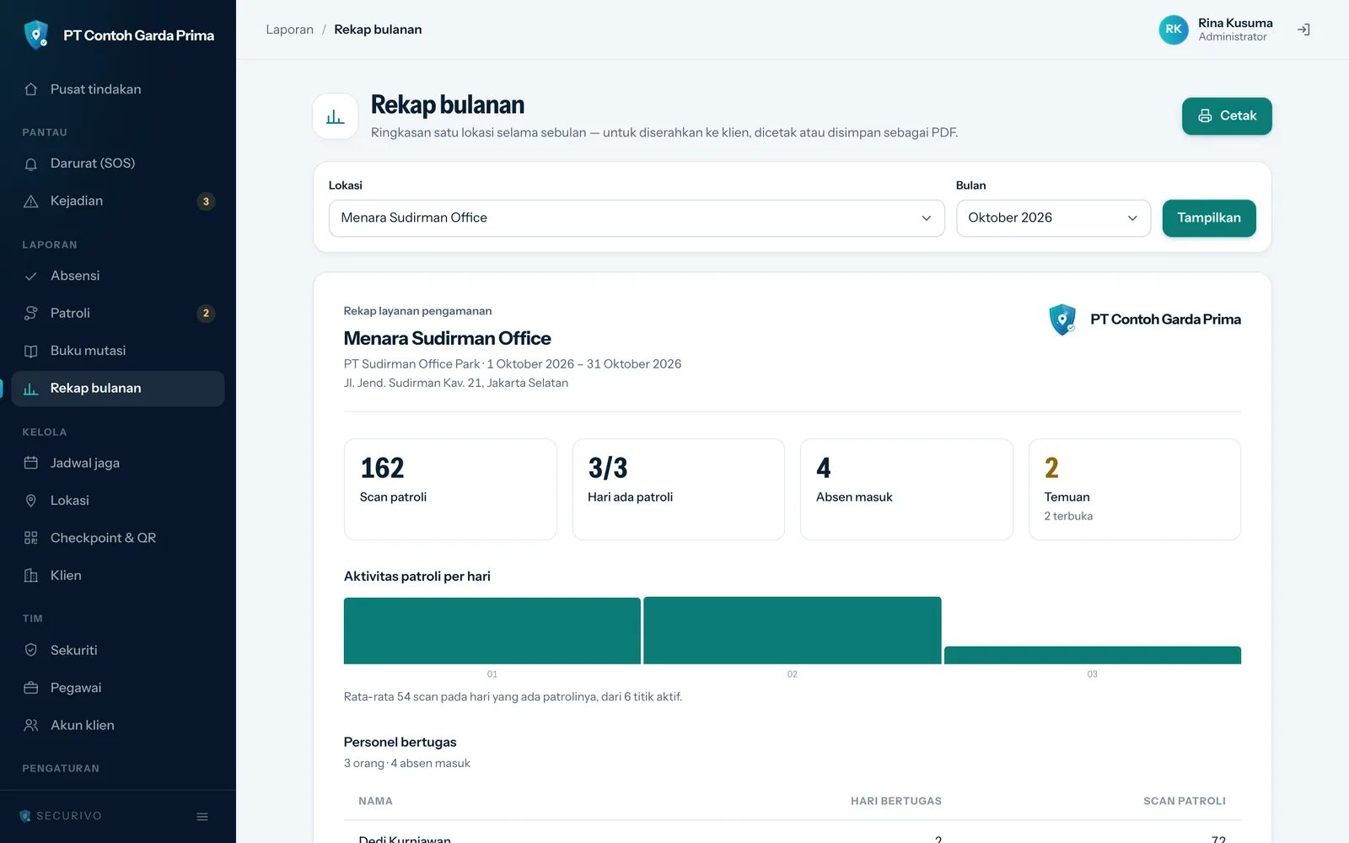Click the Tampilkan button
The height and width of the screenshot is (843, 1349).
coord(1209,218)
